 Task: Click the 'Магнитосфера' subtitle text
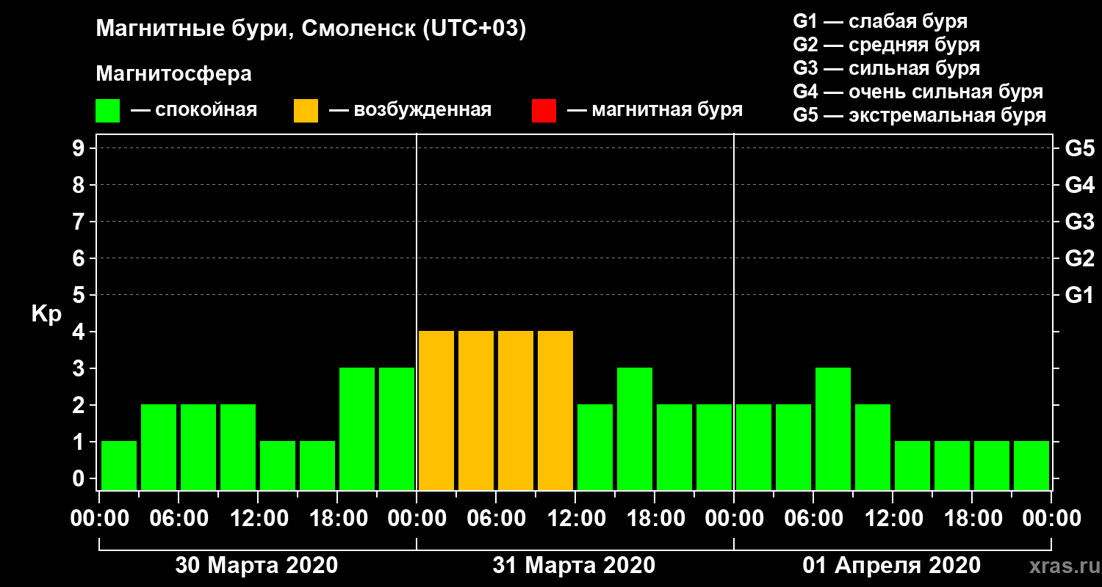[174, 74]
